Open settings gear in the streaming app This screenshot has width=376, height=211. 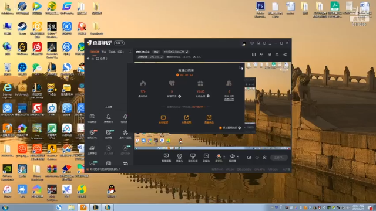coord(264,158)
